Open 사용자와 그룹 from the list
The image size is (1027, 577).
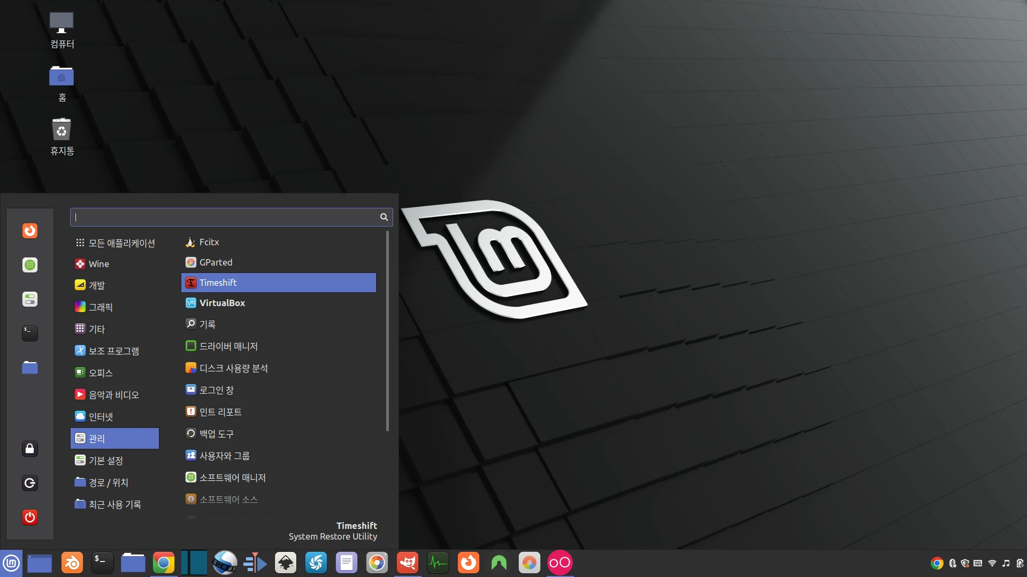click(279, 456)
